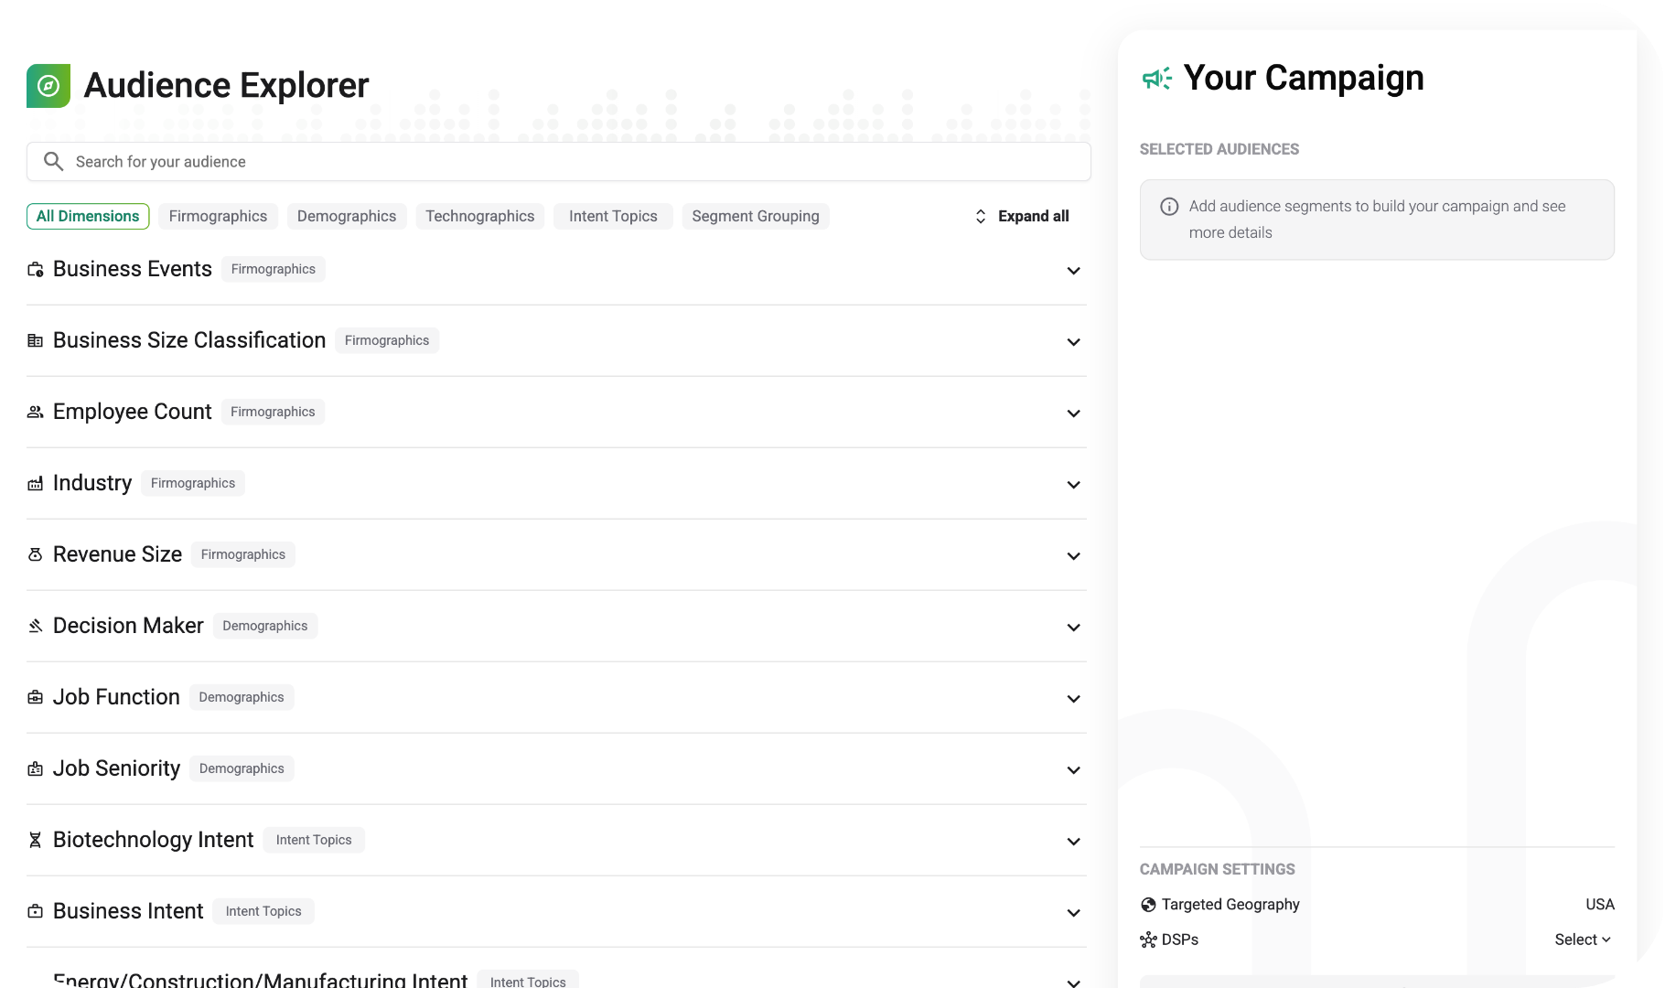This screenshot has height=988, width=1665.
Task: Select the Business Events category icon
Action: pyautogui.click(x=35, y=269)
